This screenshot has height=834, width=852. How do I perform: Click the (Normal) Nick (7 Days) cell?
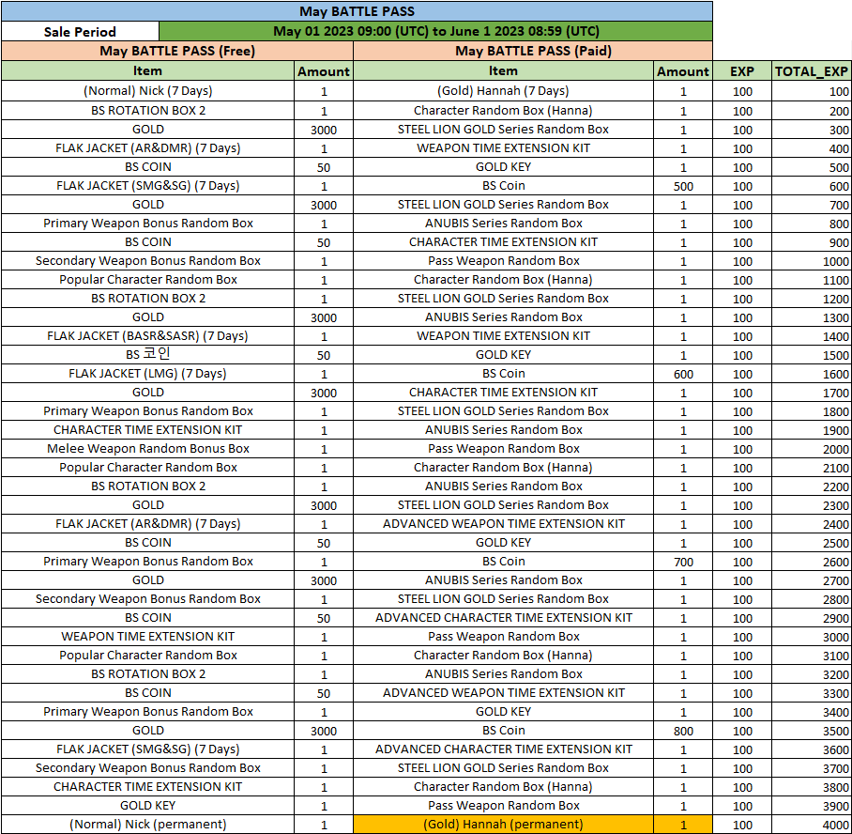[x=147, y=92]
